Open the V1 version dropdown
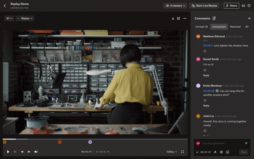 click(x=9, y=18)
